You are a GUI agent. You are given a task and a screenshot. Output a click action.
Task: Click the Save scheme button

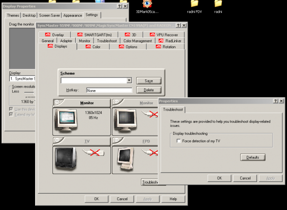point(148,81)
